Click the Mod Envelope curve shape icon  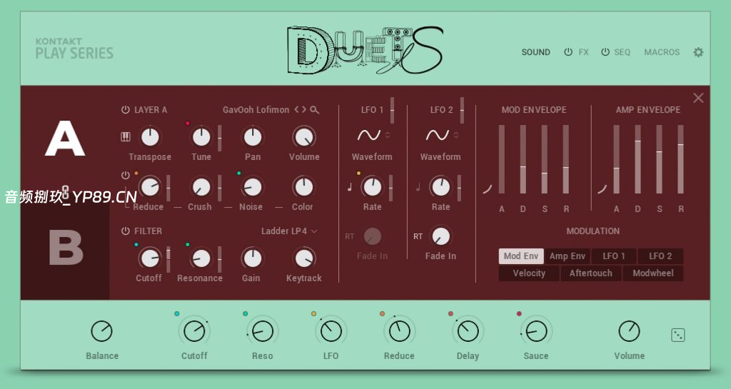click(487, 189)
